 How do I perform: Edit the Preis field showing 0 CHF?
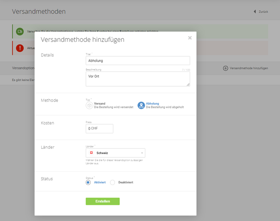100,129
